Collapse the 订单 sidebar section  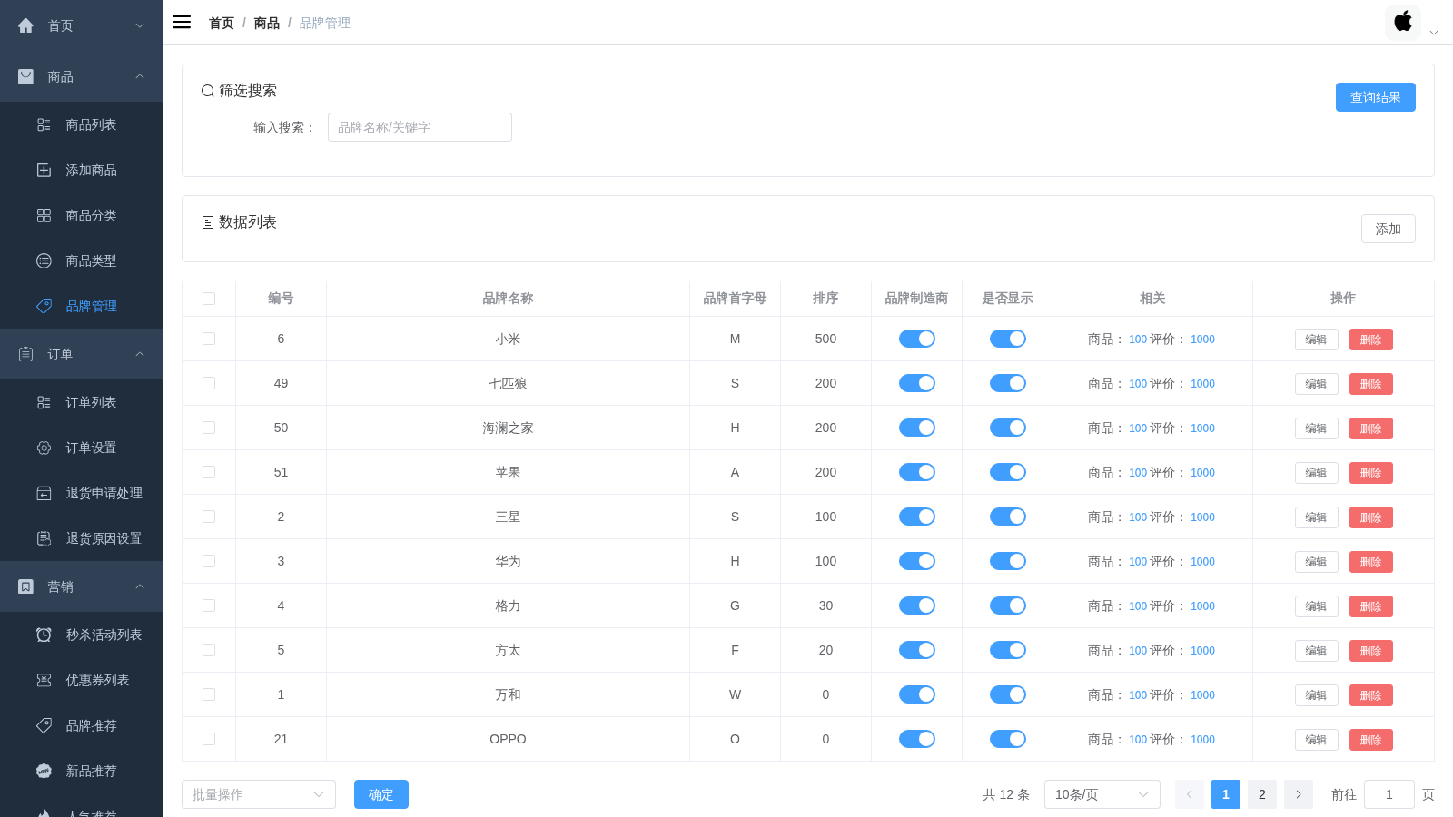(82, 354)
